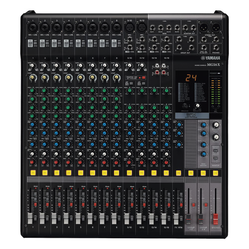Move the red STEREO master fader

pyautogui.click(x=216, y=219)
